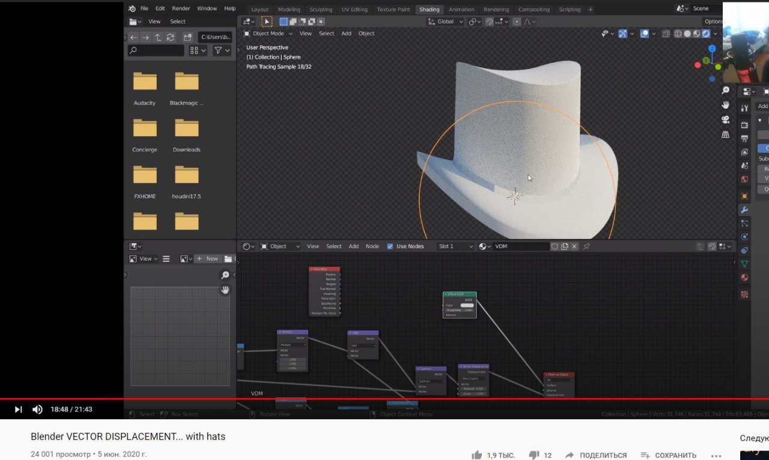Switch to rendered viewport shading
Screen dimensions: 769x460
(706, 34)
